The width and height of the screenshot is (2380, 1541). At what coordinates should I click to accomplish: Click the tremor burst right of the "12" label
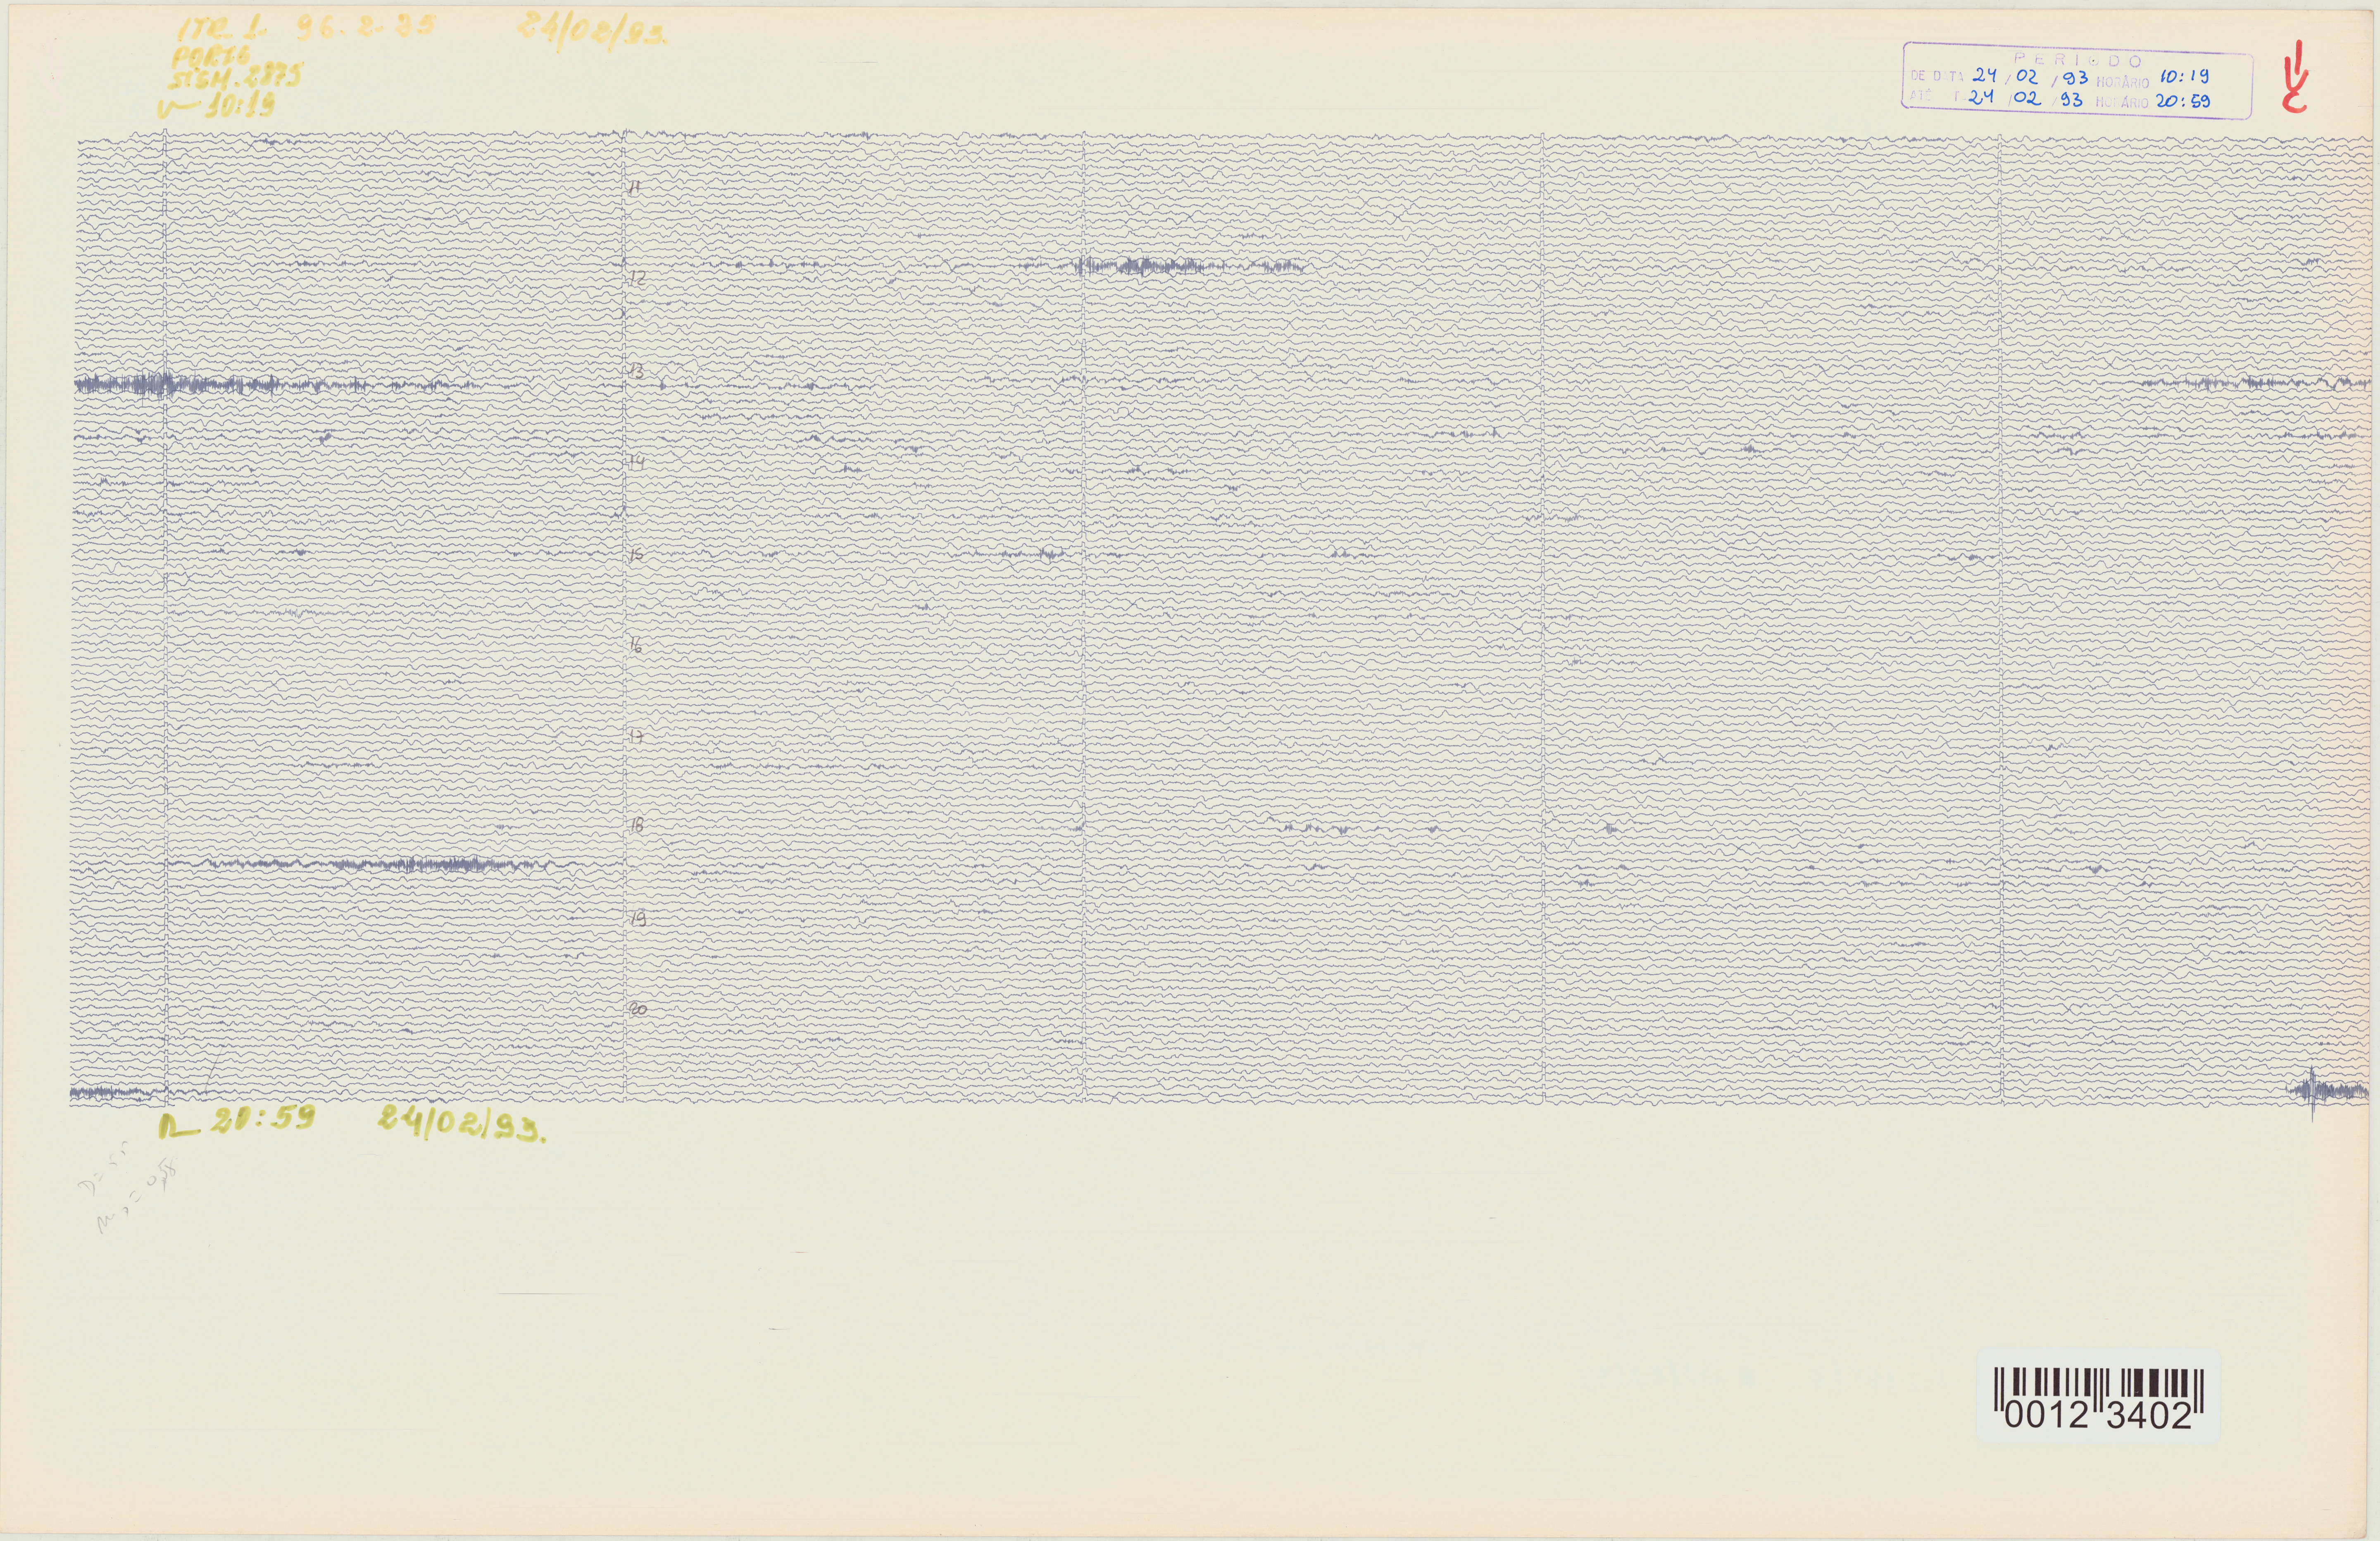1190,266
